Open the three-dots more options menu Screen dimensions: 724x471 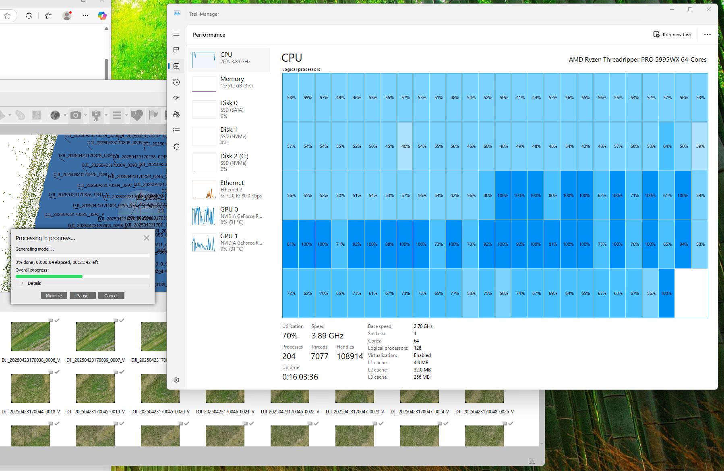(707, 35)
